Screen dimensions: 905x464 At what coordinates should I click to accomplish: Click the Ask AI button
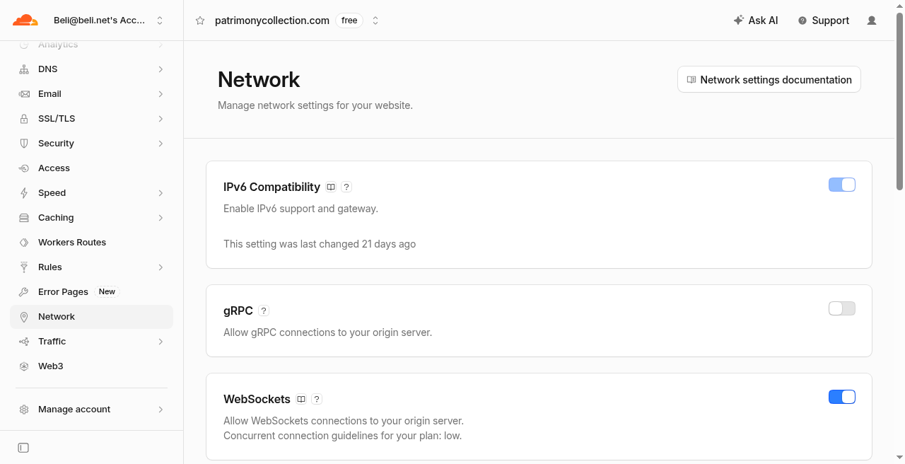click(756, 21)
